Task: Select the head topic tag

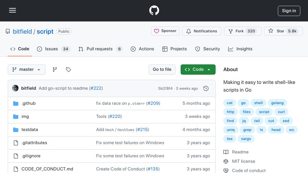Action: point(276,130)
